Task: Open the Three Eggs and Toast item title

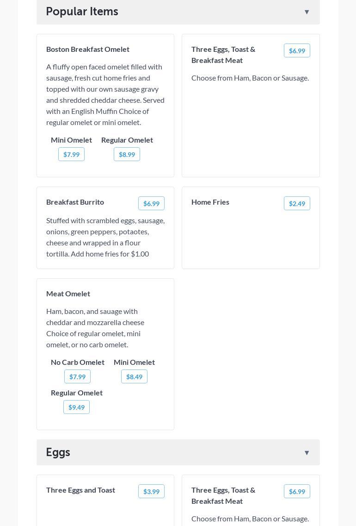Action: pos(80,490)
